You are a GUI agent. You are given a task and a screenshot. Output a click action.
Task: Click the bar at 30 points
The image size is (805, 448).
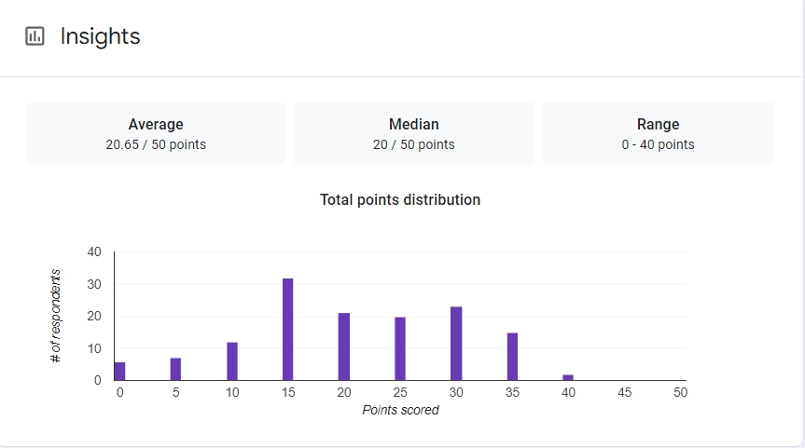[x=456, y=344]
